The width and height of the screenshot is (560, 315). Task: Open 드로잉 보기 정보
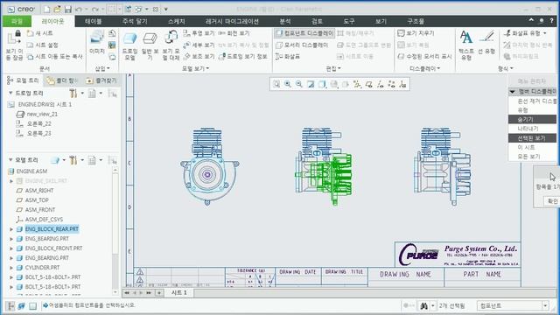pyautogui.click(x=243, y=56)
